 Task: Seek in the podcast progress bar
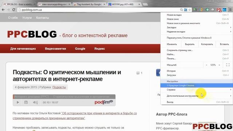(64, 97)
